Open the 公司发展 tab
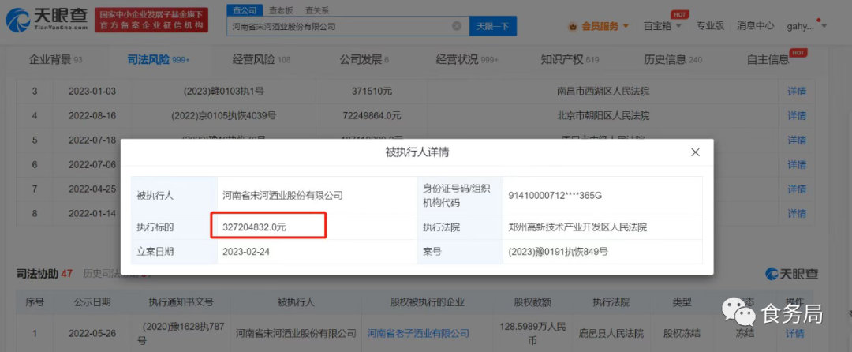The height and width of the screenshot is (352, 852). pos(364,60)
